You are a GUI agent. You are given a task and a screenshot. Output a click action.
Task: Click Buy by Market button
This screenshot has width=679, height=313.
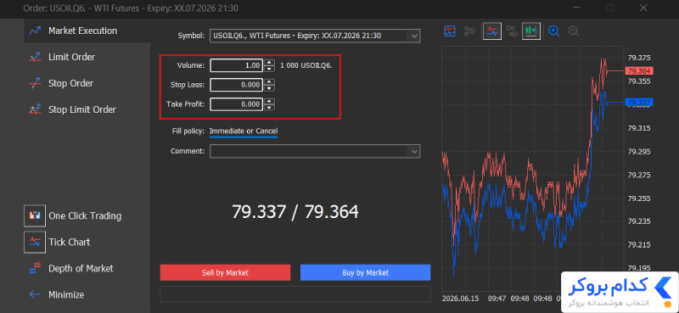click(366, 273)
